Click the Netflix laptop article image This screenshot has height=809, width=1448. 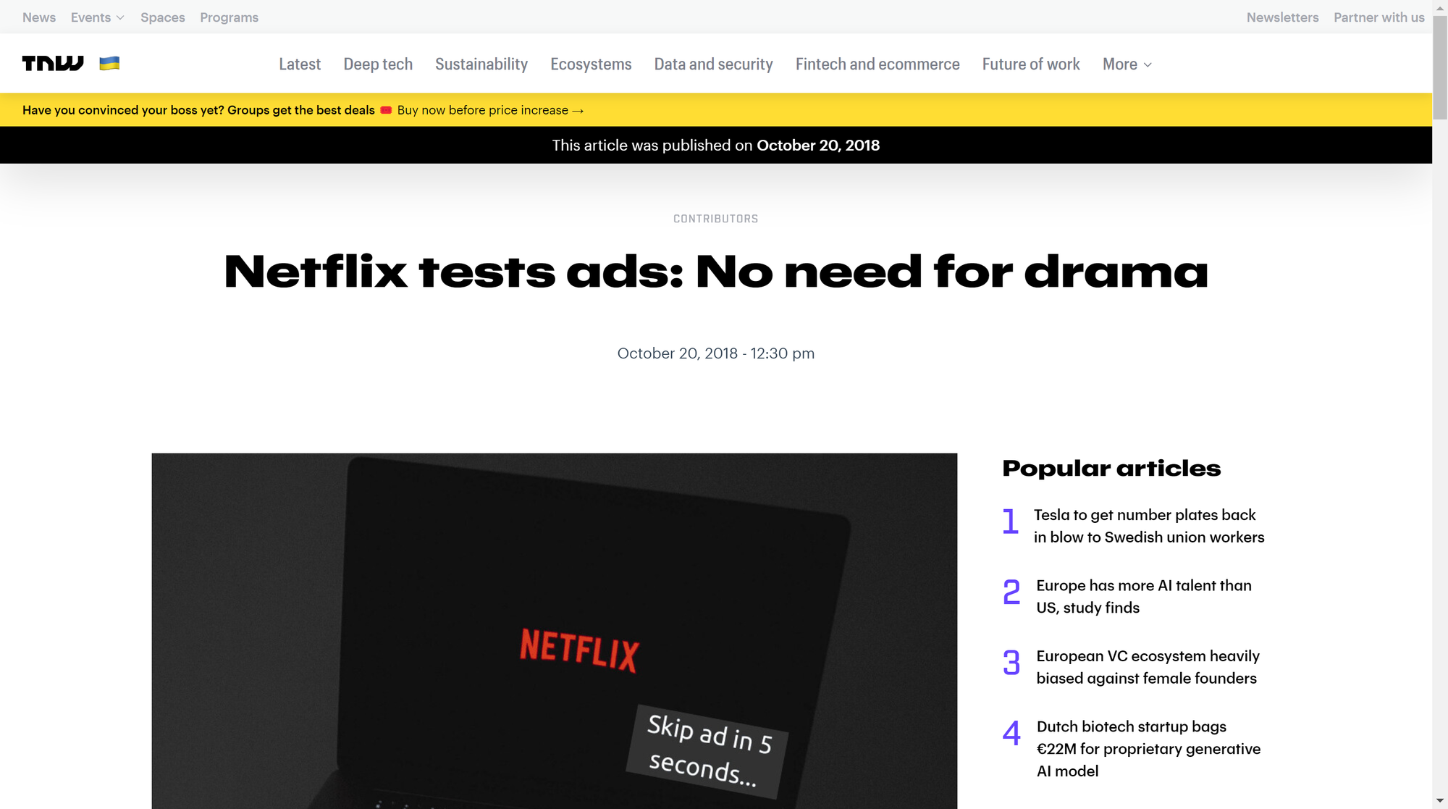pyautogui.click(x=554, y=630)
